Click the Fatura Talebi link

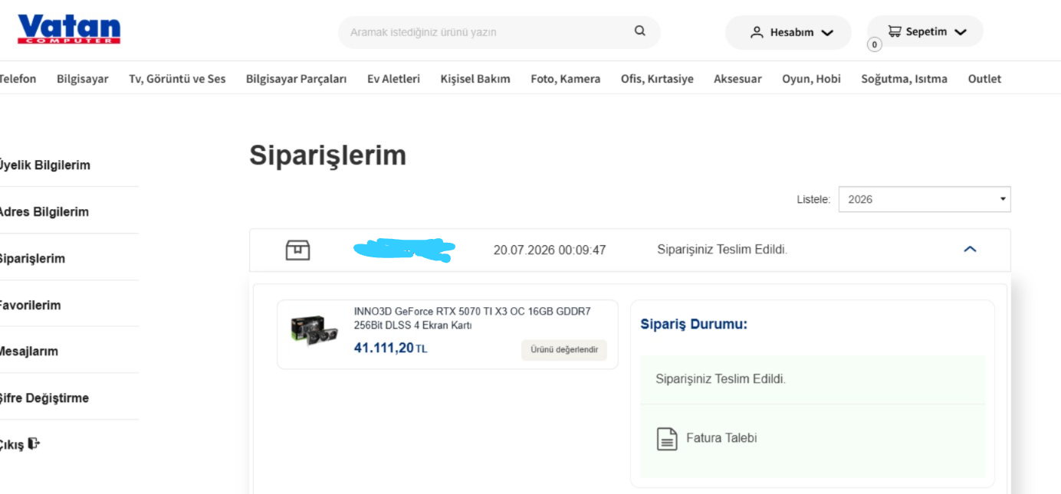(x=721, y=438)
